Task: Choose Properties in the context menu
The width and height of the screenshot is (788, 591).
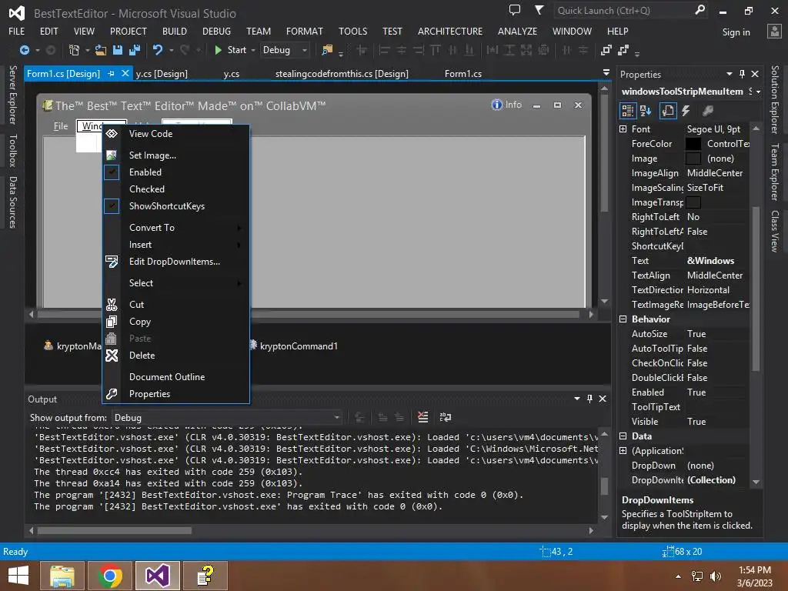Action: click(x=176, y=394)
